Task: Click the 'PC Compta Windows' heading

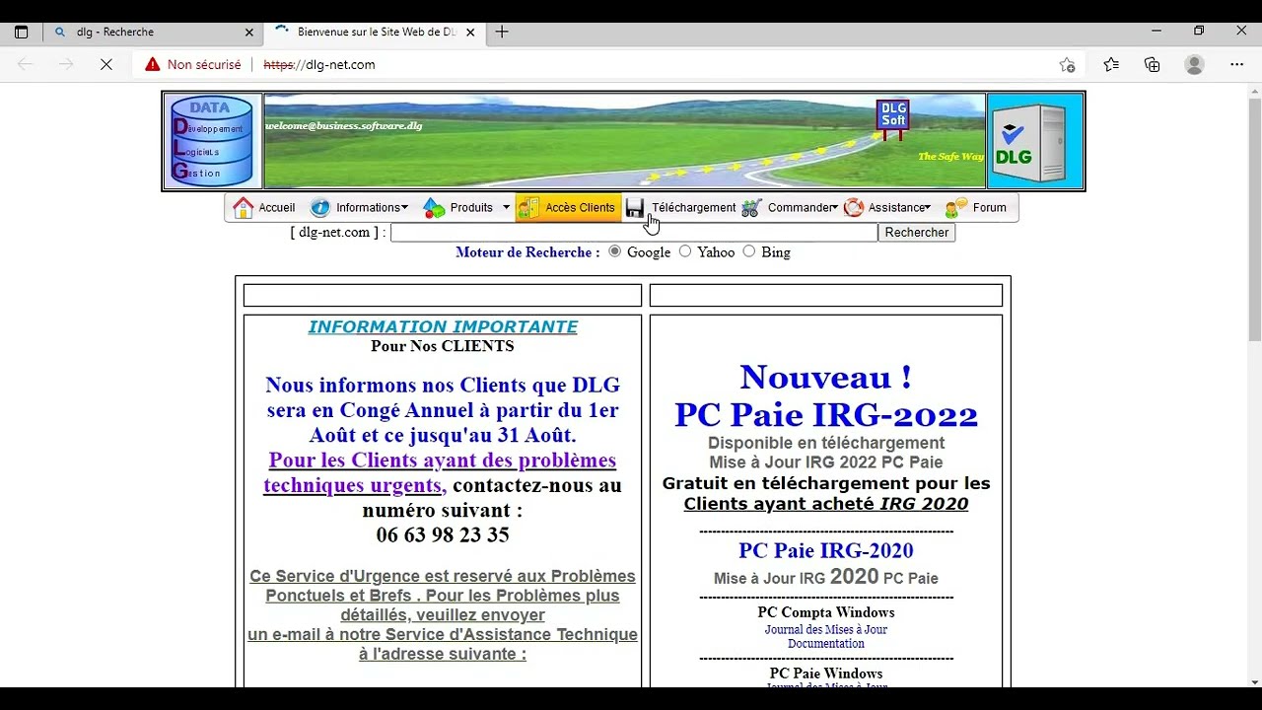Action: (x=826, y=612)
